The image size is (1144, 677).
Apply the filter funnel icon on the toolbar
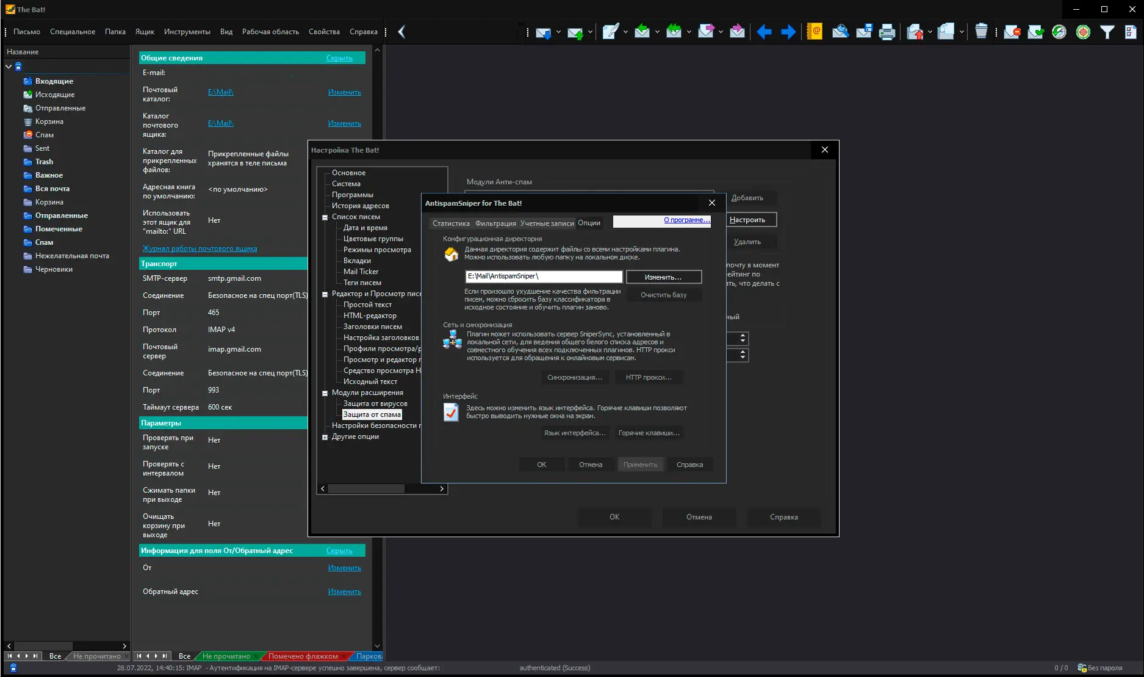[x=1107, y=32]
